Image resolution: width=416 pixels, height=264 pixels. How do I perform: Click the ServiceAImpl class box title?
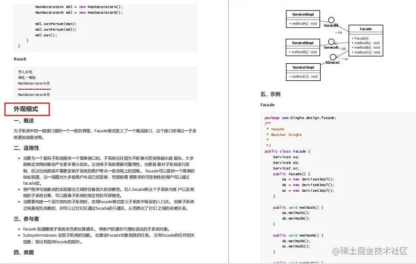tap(303, 14)
